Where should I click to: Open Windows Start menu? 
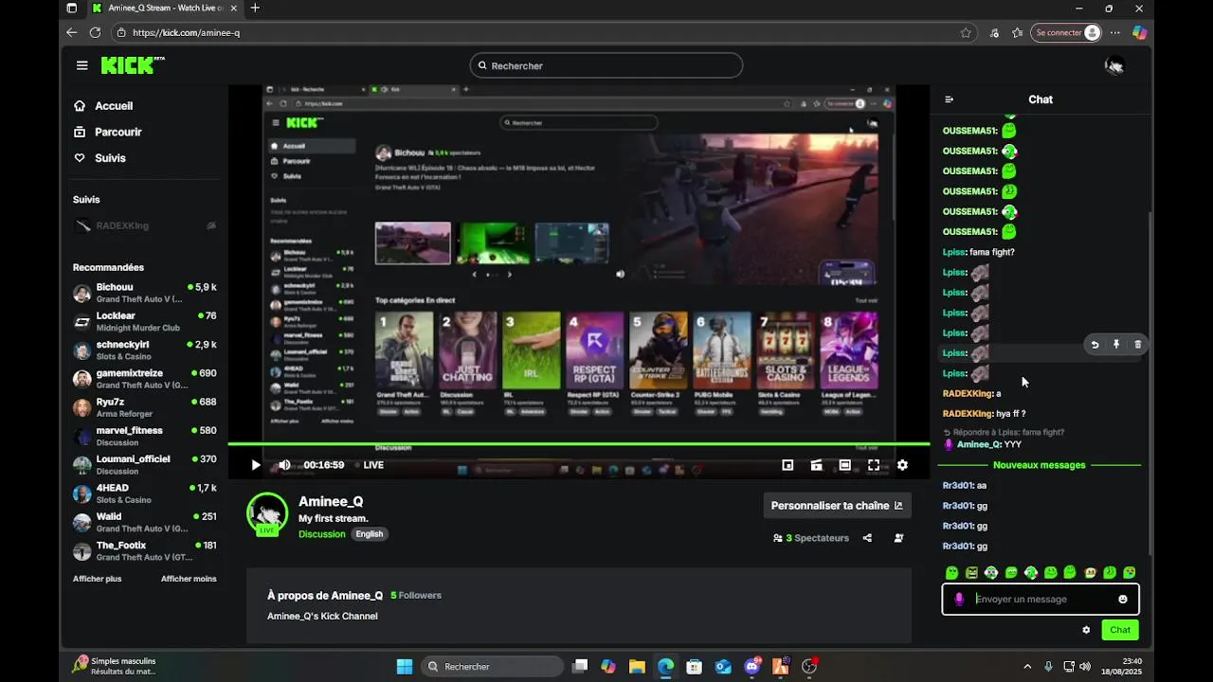405,667
